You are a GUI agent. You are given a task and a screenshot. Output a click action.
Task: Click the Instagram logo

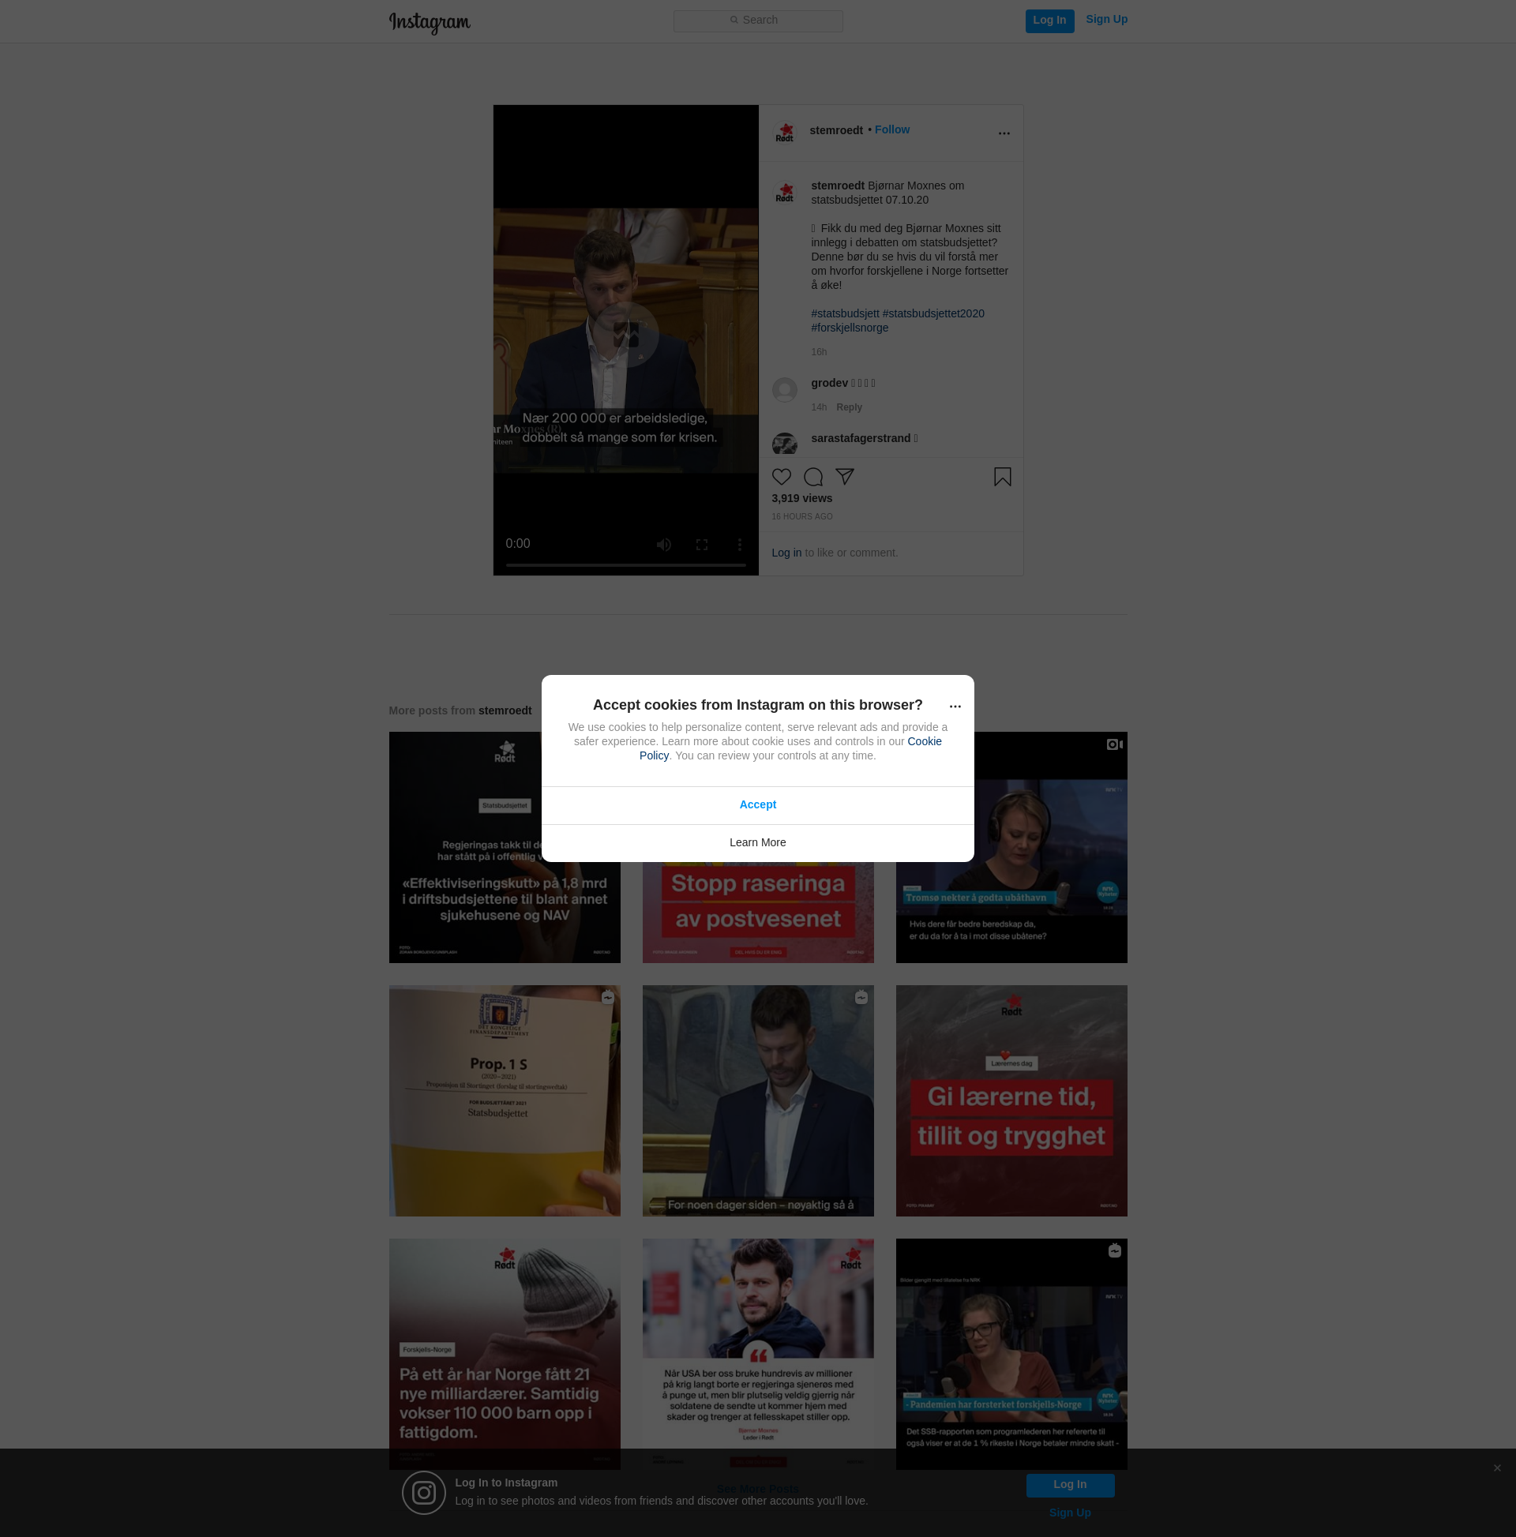click(x=430, y=22)
